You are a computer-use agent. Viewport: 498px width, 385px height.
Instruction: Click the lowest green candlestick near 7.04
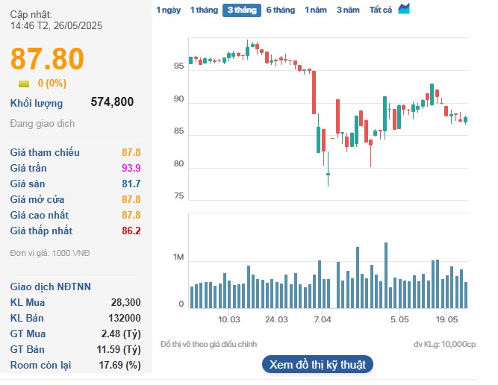tap(327, 174)
